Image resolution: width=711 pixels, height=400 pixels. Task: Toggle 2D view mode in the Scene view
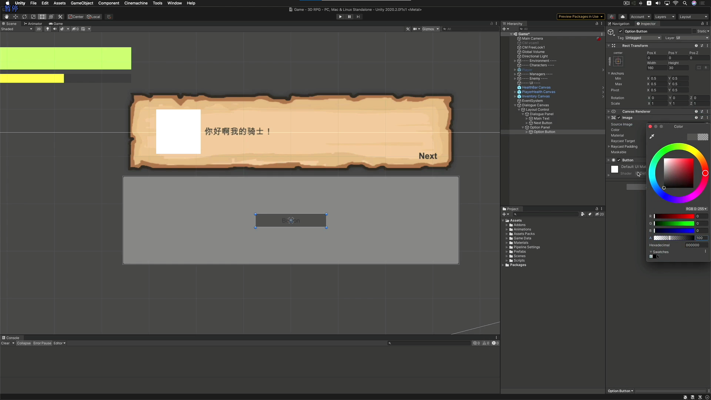39,29
